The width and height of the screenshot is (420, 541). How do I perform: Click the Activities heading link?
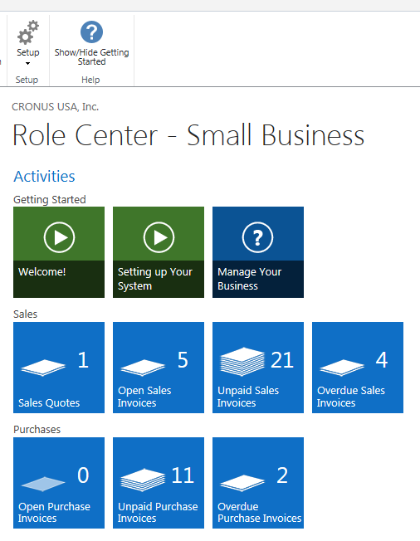click(44, 176)
